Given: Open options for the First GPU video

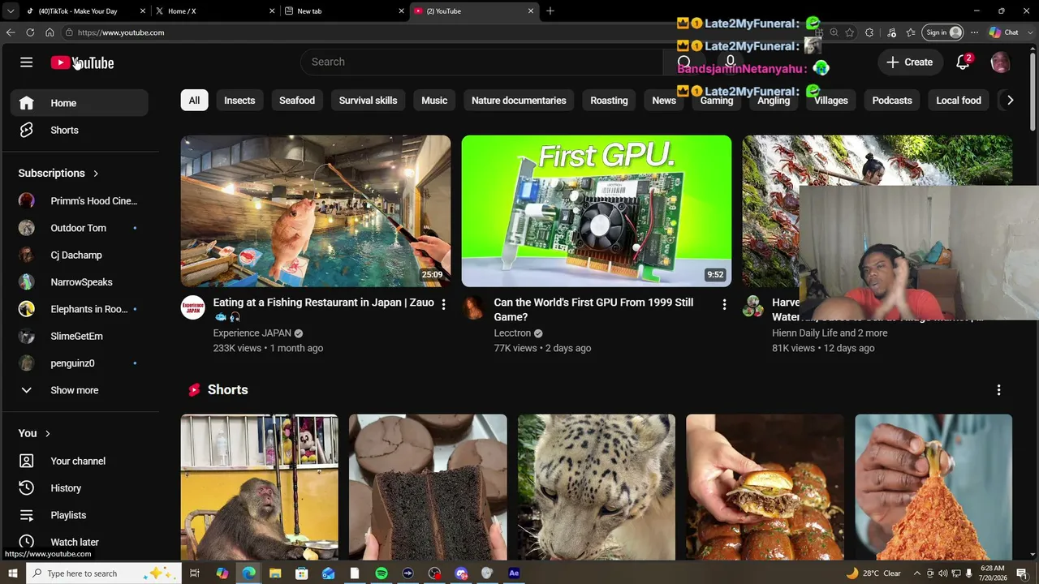Looking at the screenshot, I should point(724,304).
